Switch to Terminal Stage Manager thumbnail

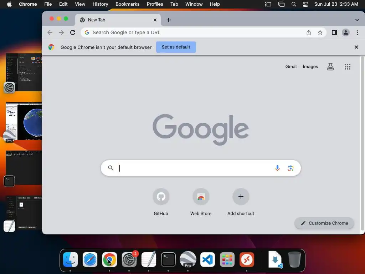[24, 168]
